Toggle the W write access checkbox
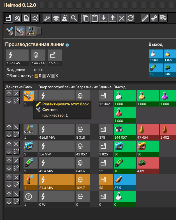 (44, 76)
